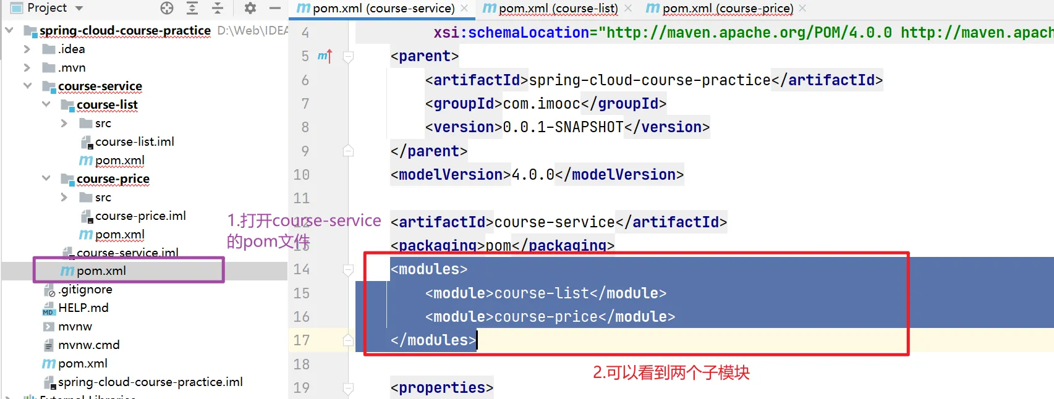Viewport: 1054px width, 399px height.
Task: Open the Project panel settings gear
Action: coord(250,8)
